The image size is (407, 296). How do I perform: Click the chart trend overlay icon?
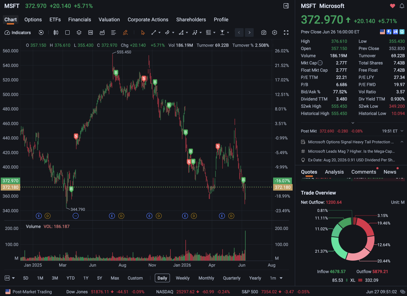(102, 32)
